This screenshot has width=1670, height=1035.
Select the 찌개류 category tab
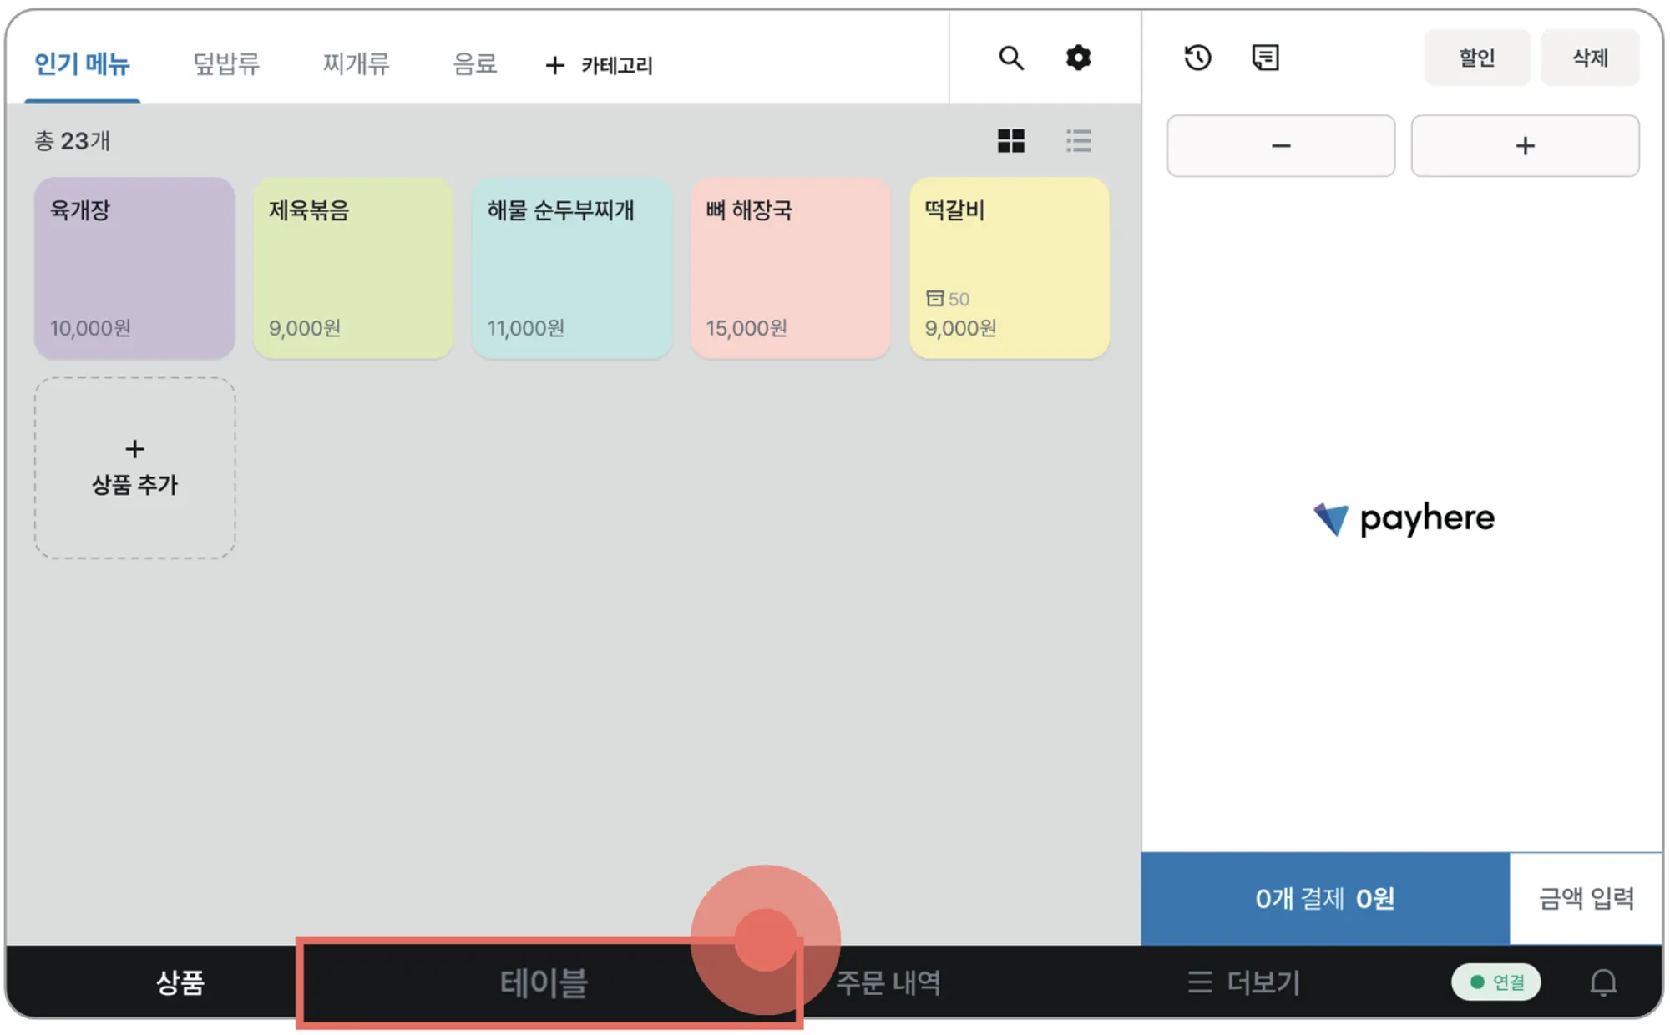click(x=356, y=63)
